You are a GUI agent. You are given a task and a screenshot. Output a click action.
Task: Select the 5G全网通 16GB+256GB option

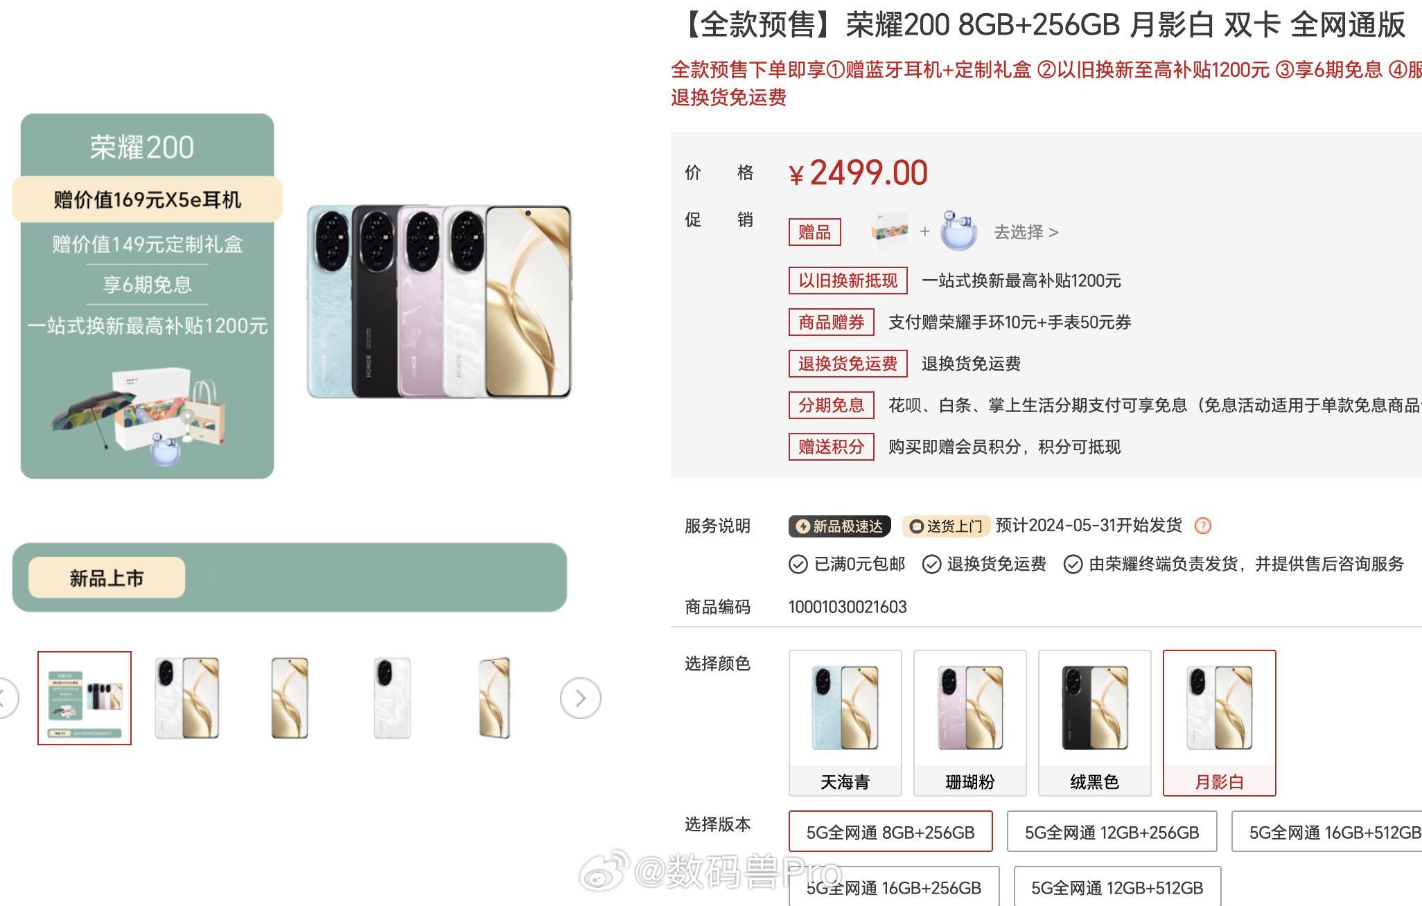(x=894, y=887)
